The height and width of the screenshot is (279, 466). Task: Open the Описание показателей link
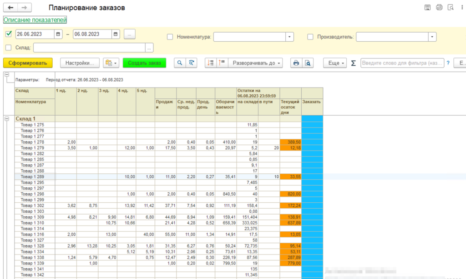click(35, 20)
